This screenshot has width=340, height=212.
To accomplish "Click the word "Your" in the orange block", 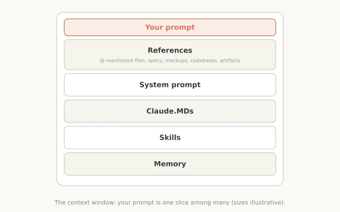I will click(x=154, y=27).
